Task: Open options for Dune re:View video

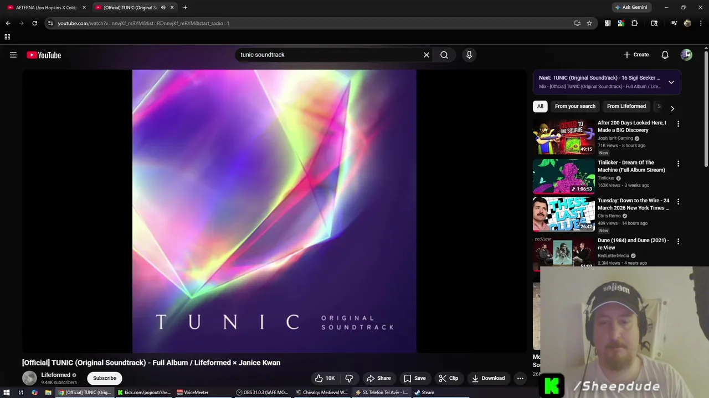Action: pos(678,242)
